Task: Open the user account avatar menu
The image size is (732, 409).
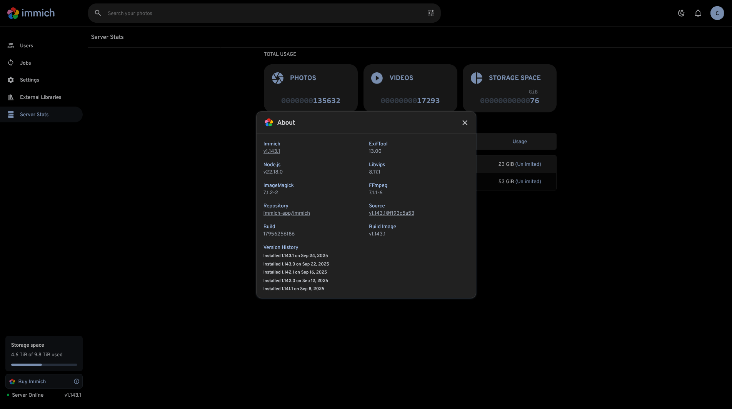Action: coord(717,13)
